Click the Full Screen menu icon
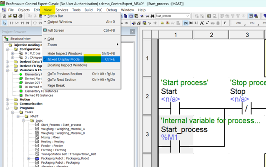The image size is (266, 167). [45, 30]
